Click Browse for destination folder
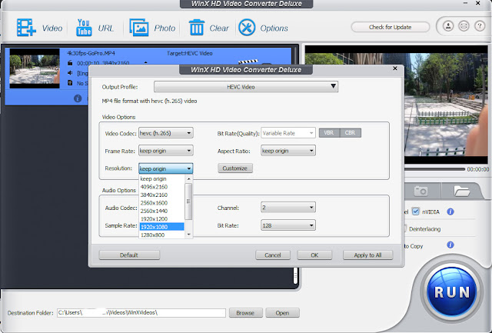The height and width of the screenshot is (333, 492). [245, 312]
